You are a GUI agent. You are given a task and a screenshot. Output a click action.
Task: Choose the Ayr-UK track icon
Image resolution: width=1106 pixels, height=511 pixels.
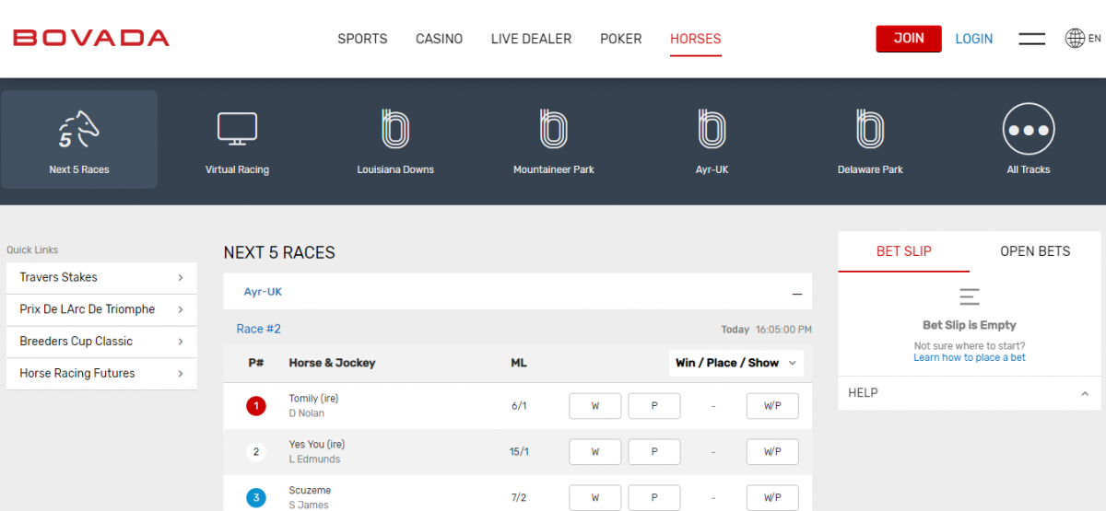712,129
